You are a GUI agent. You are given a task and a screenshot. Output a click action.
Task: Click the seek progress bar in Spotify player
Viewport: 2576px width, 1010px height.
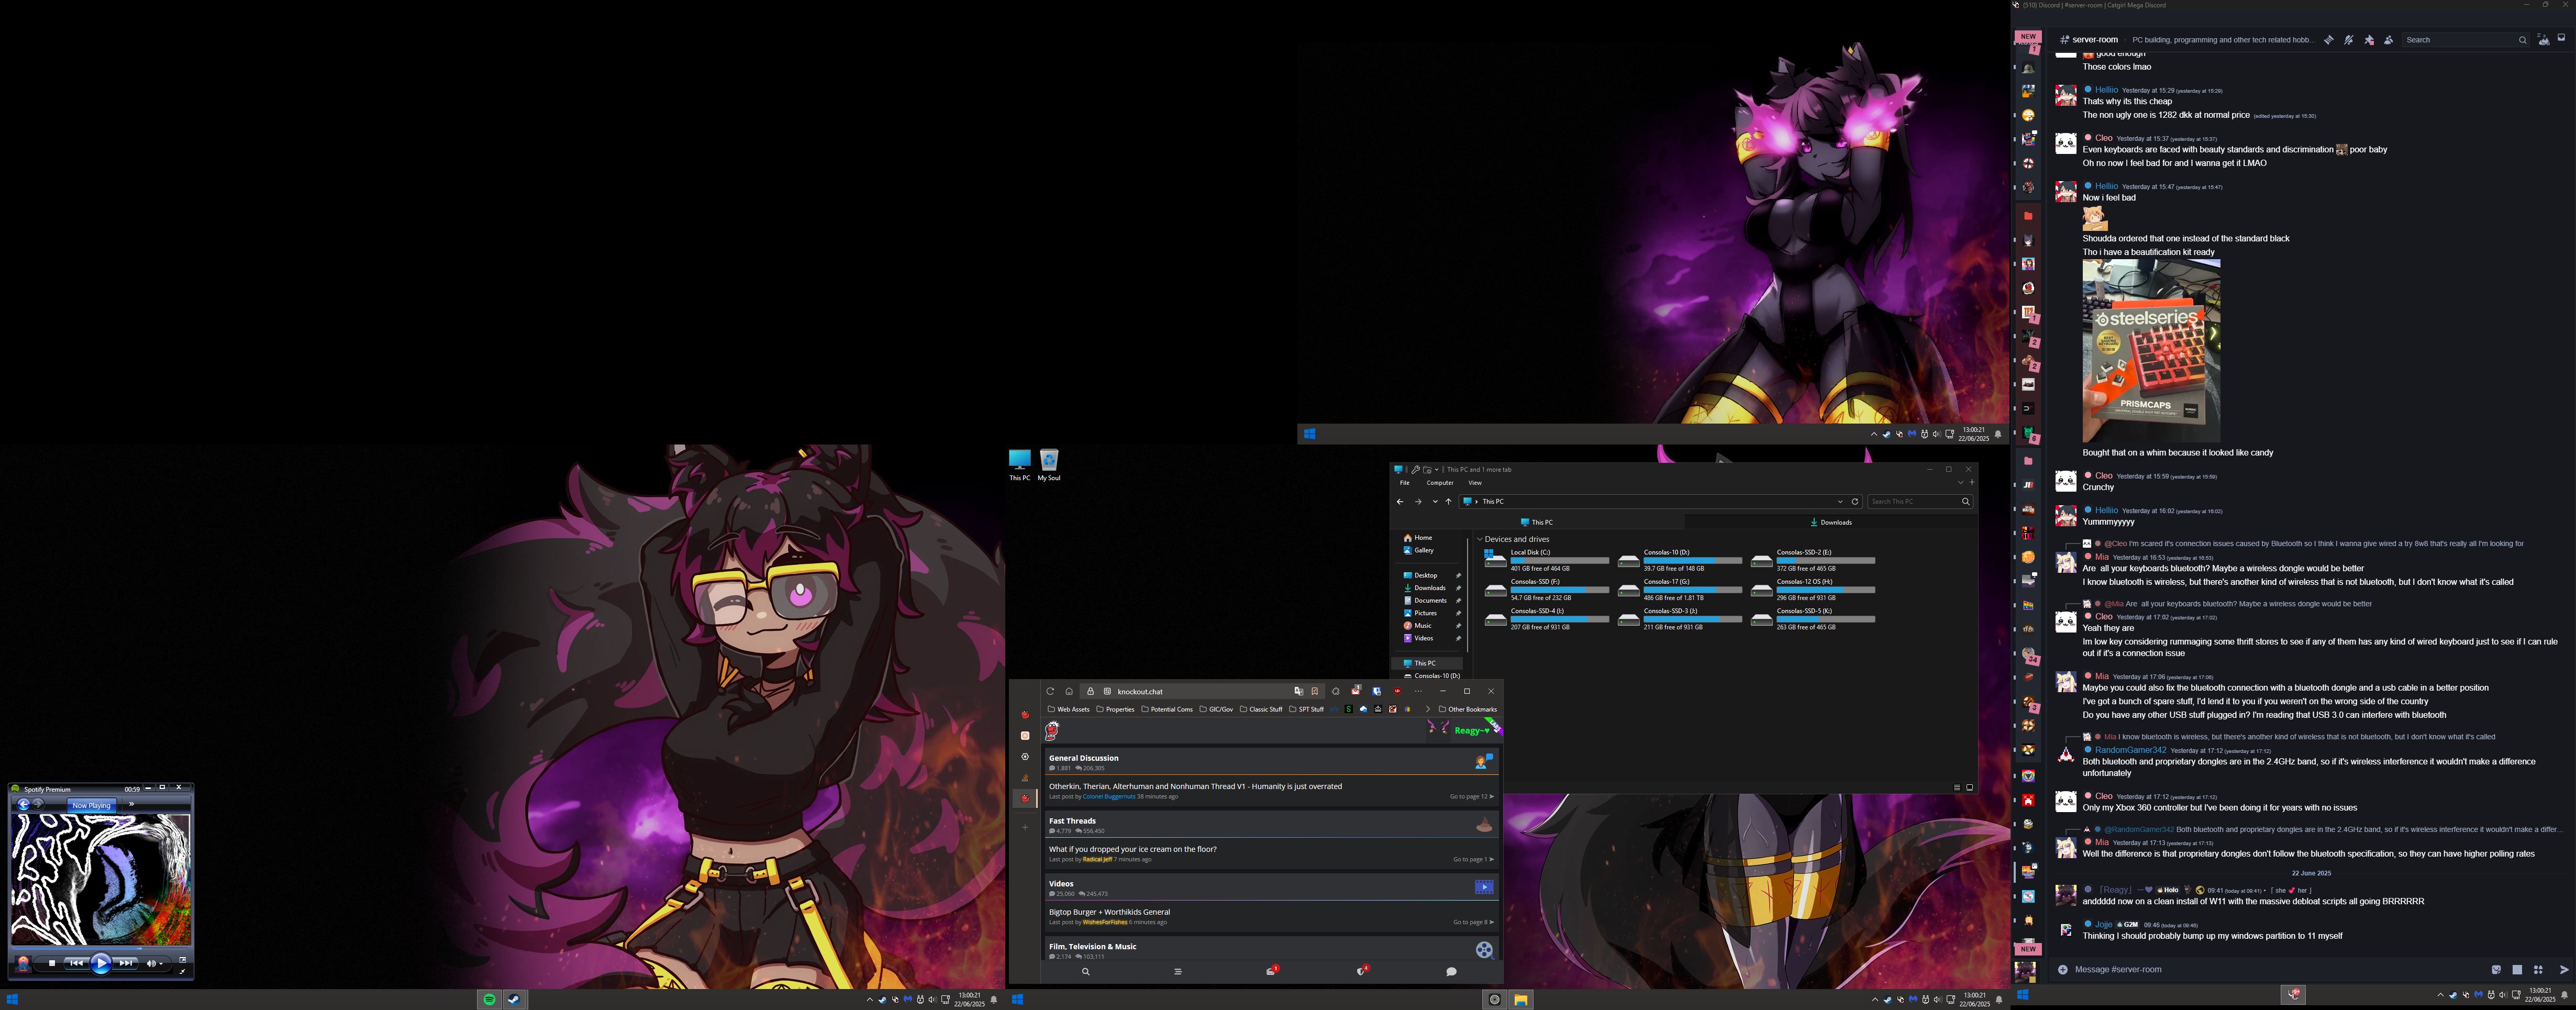coord(100,948)
